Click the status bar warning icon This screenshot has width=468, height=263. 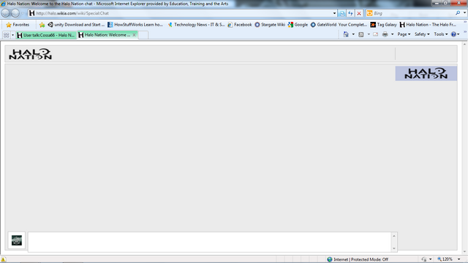[3, 259]
